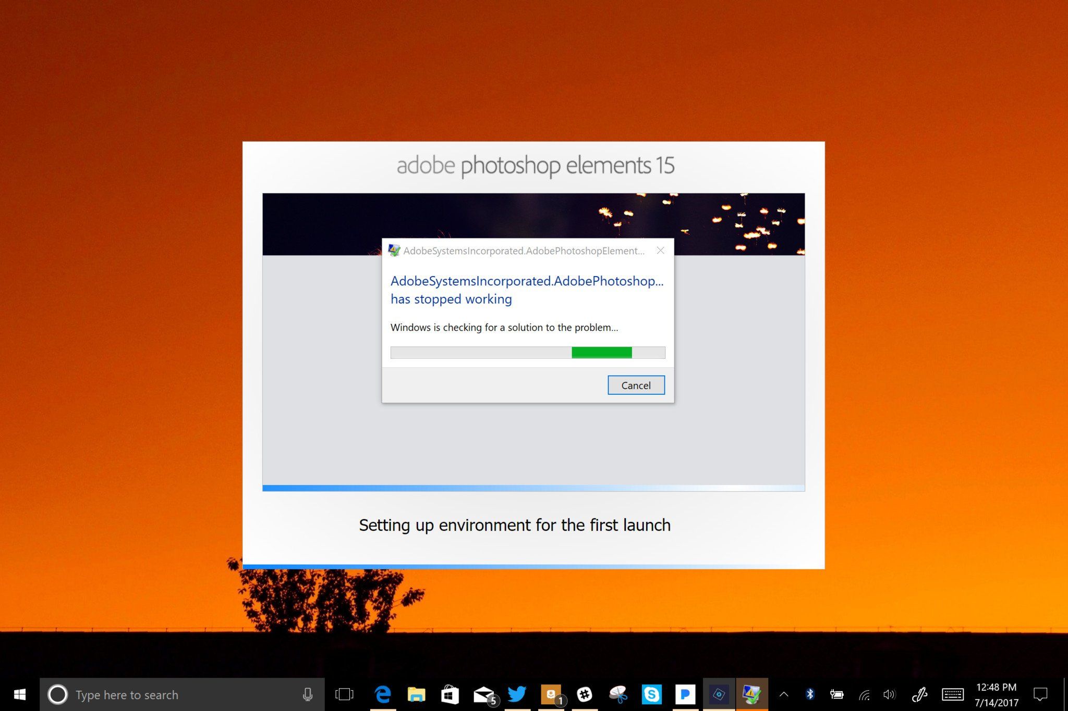
Task: Open the orange app with badge 1
Action: [x=552, y=694]
